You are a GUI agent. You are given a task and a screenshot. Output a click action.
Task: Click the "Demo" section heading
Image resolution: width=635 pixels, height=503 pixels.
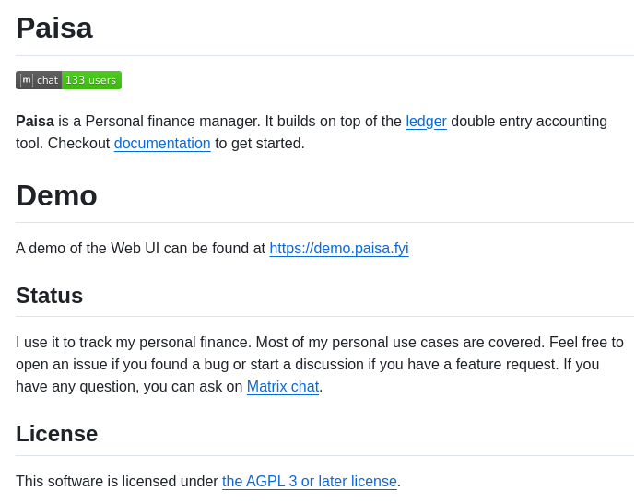[x=56, y=195]
